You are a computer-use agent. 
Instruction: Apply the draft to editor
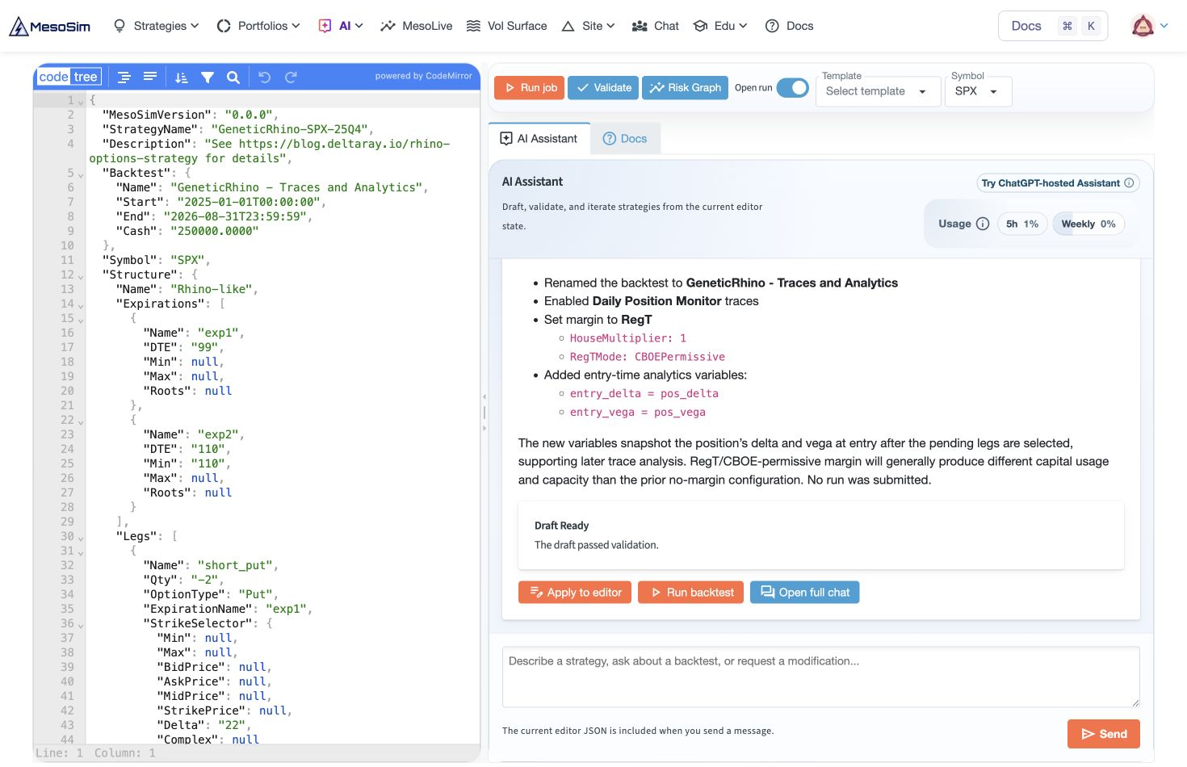point(575,592)
